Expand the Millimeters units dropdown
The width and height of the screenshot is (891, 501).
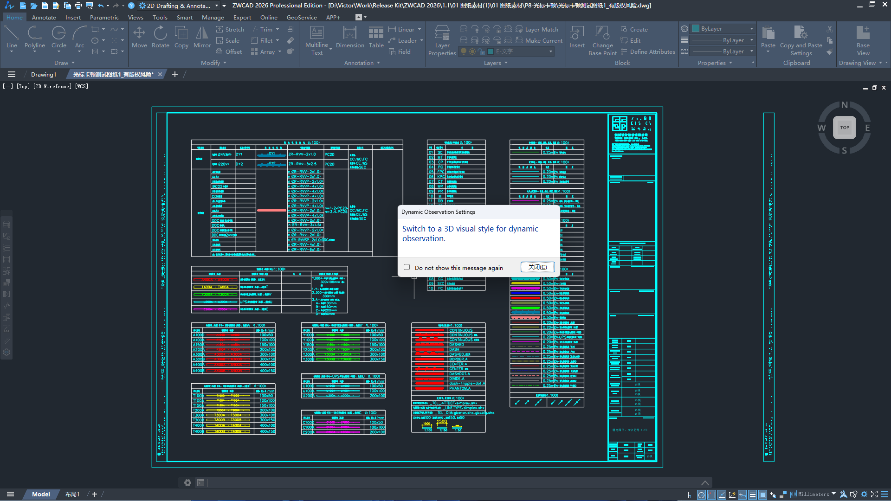(x=834, y=494)
